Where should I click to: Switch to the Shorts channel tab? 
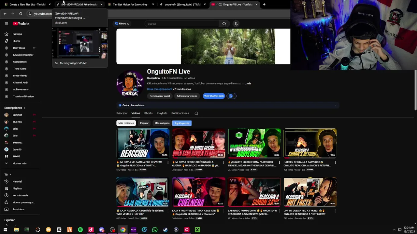(148, 113)
